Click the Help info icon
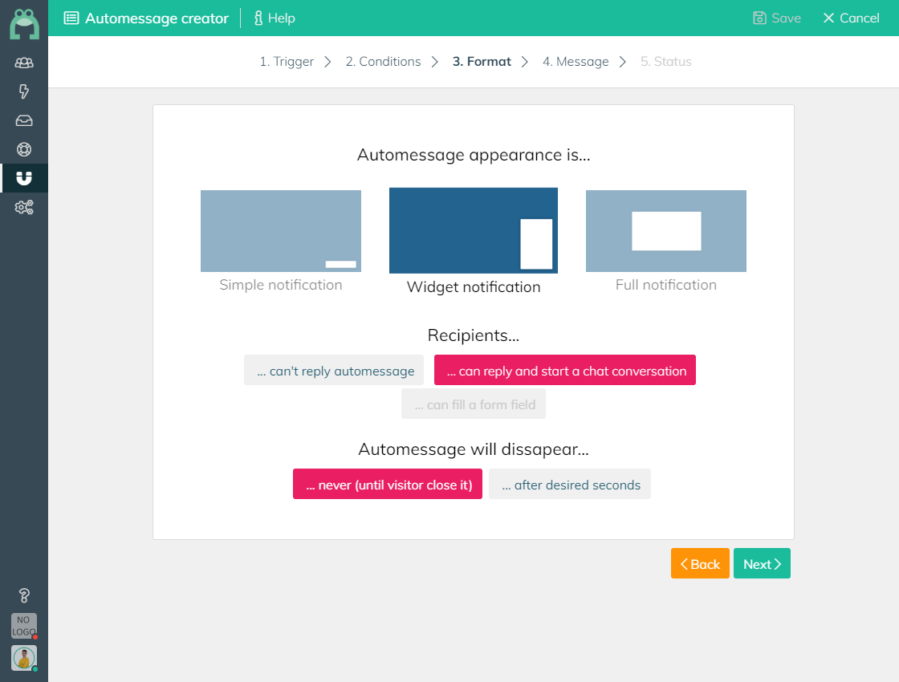 258,18
